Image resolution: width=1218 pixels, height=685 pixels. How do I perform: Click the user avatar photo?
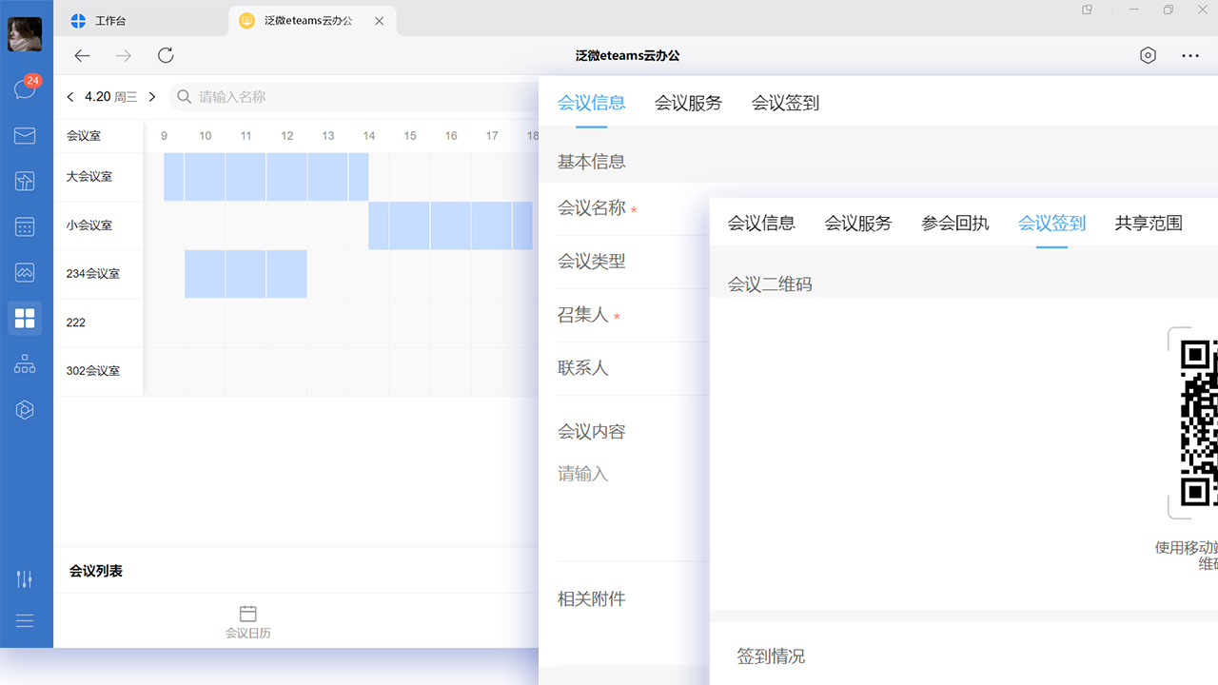point(25,34)
